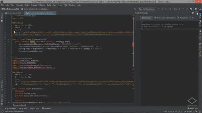Click the red error stripe indicator atop editor
This screenshot has height=113, width=202.
[133, 16]
